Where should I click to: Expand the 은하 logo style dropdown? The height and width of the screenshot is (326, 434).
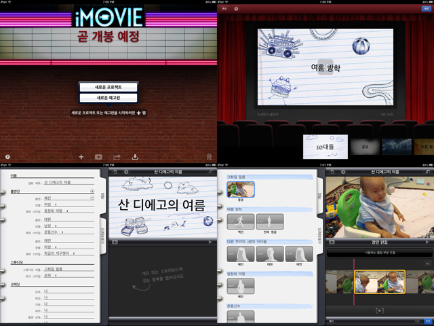point(50,276)
